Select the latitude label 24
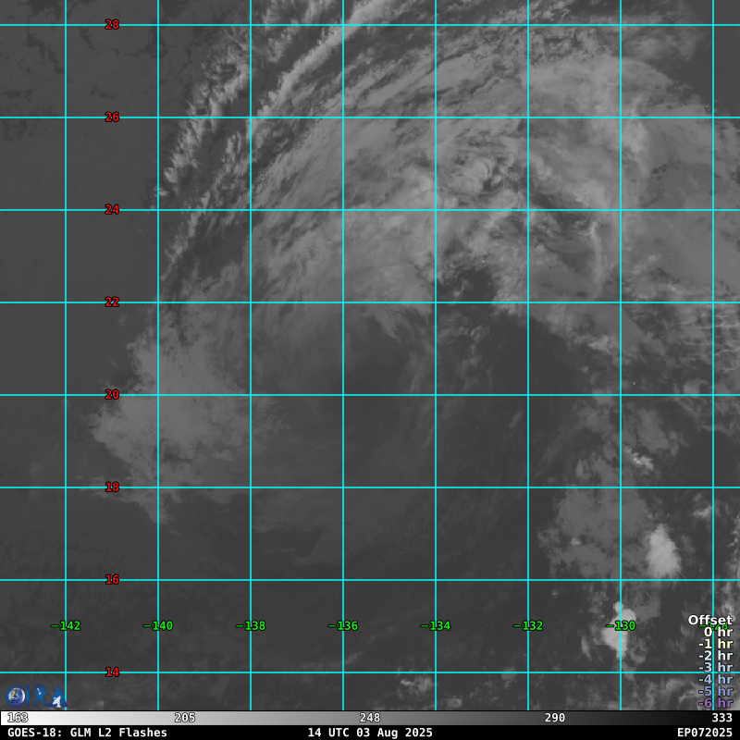 (112, 210)
